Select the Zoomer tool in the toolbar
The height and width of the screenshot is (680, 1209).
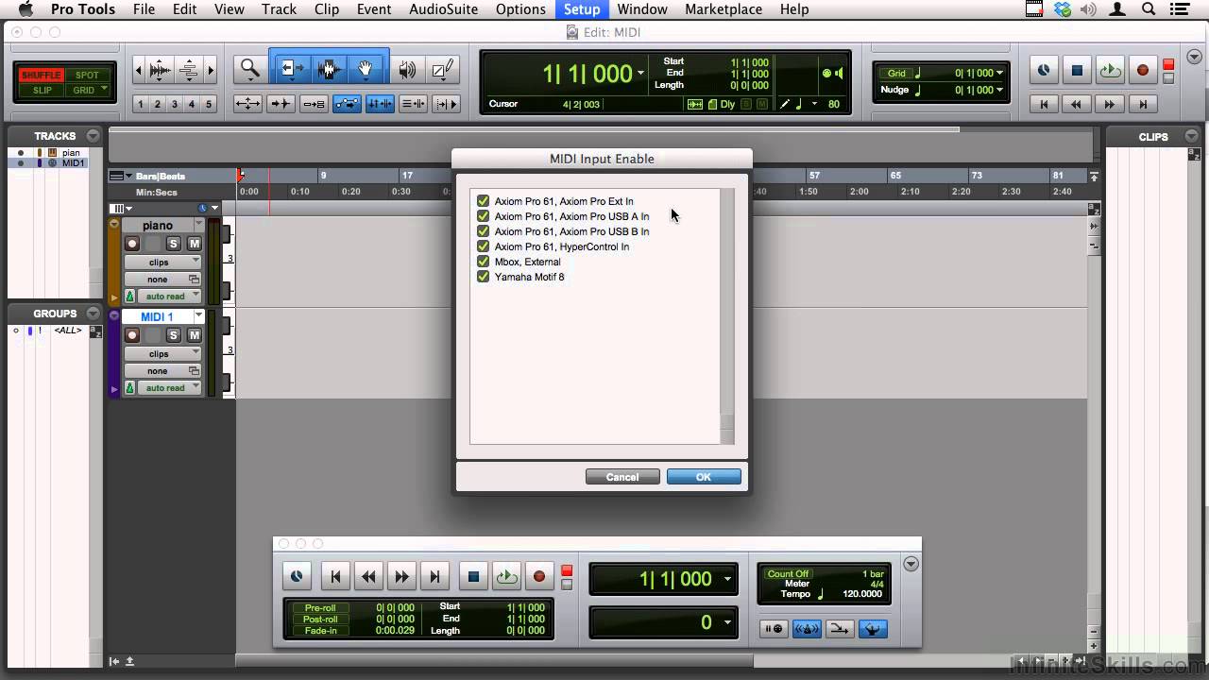(250, 69)
